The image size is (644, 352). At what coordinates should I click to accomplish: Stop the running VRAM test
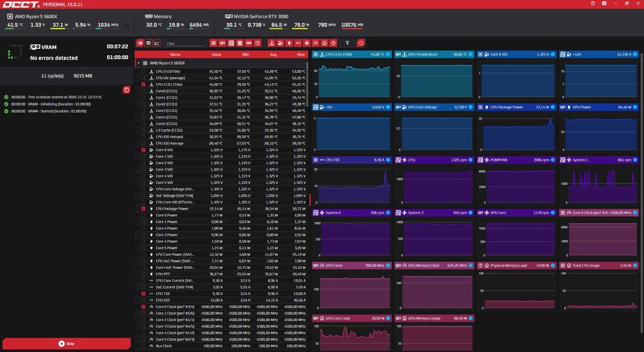point(66,344)
